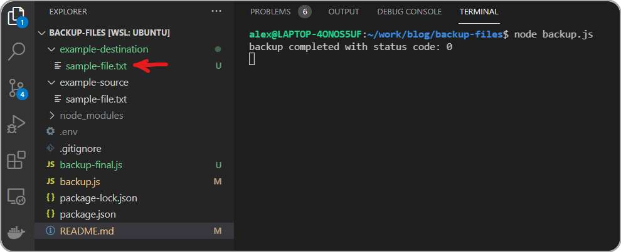Click the file icon beside sample-file.txt in example-destination

click(x=58, y=66)
